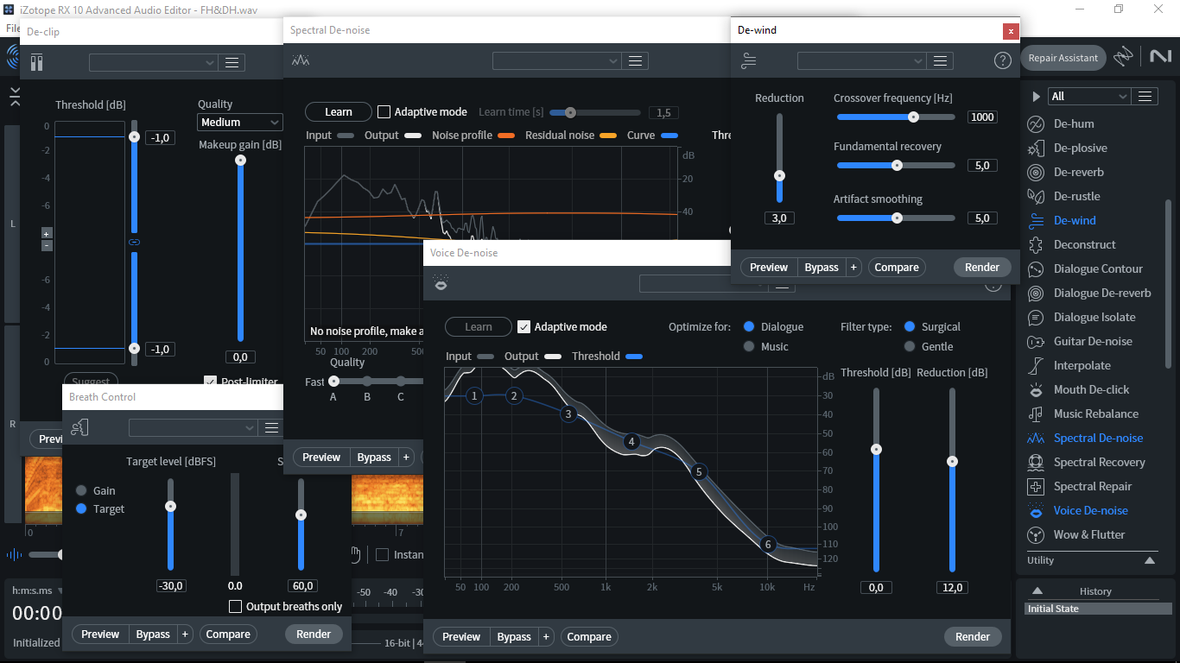The width and height of the screenshot is (1180, 663).
Task: Click Render in the Voice De-noise window
Action: coord(973,636)
